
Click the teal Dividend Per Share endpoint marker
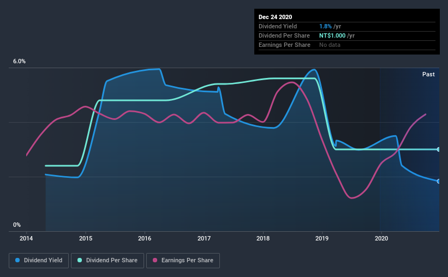point(439,149)
